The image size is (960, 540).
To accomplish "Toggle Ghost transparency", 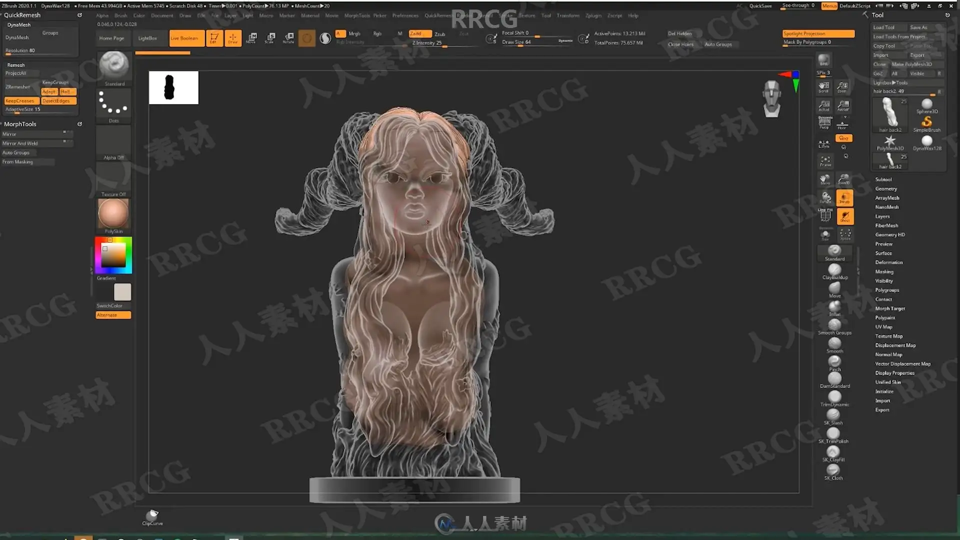I will (844, 216).
